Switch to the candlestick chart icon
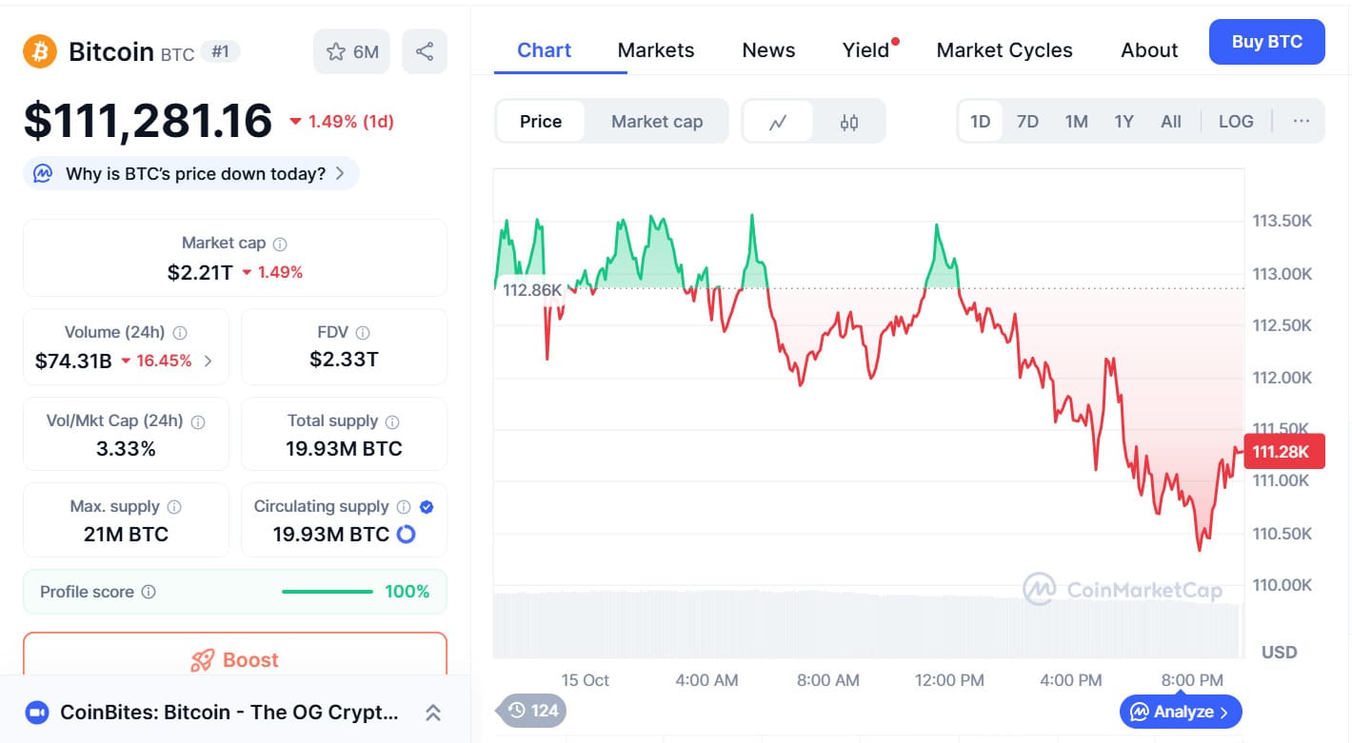Viewport: 1352px width, 743px height. [849, 122]
